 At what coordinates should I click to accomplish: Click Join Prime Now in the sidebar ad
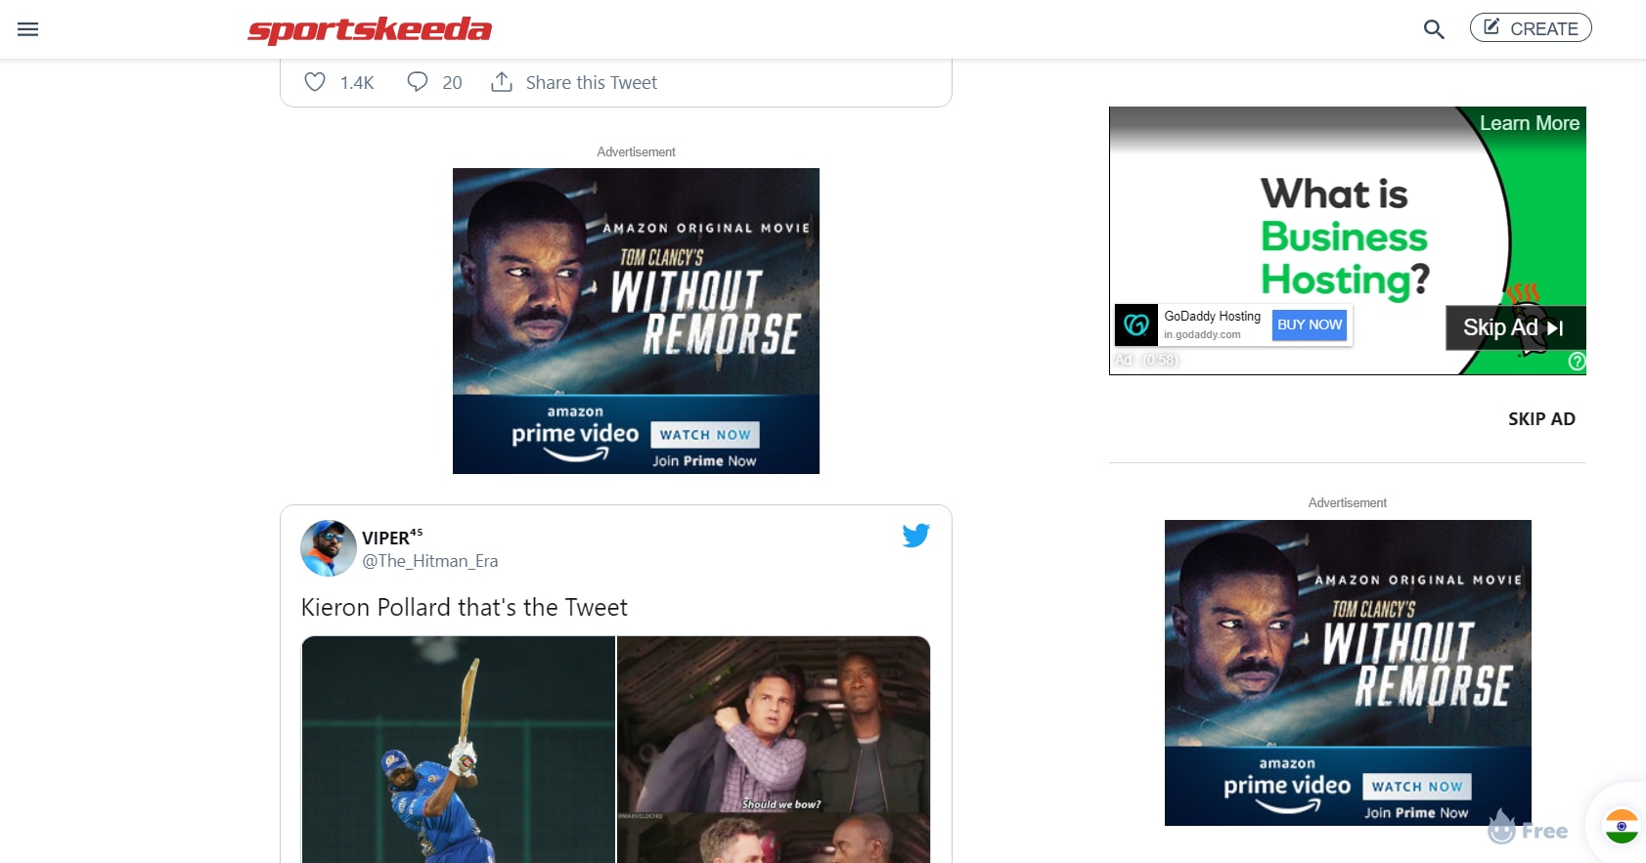point(1416,813)
